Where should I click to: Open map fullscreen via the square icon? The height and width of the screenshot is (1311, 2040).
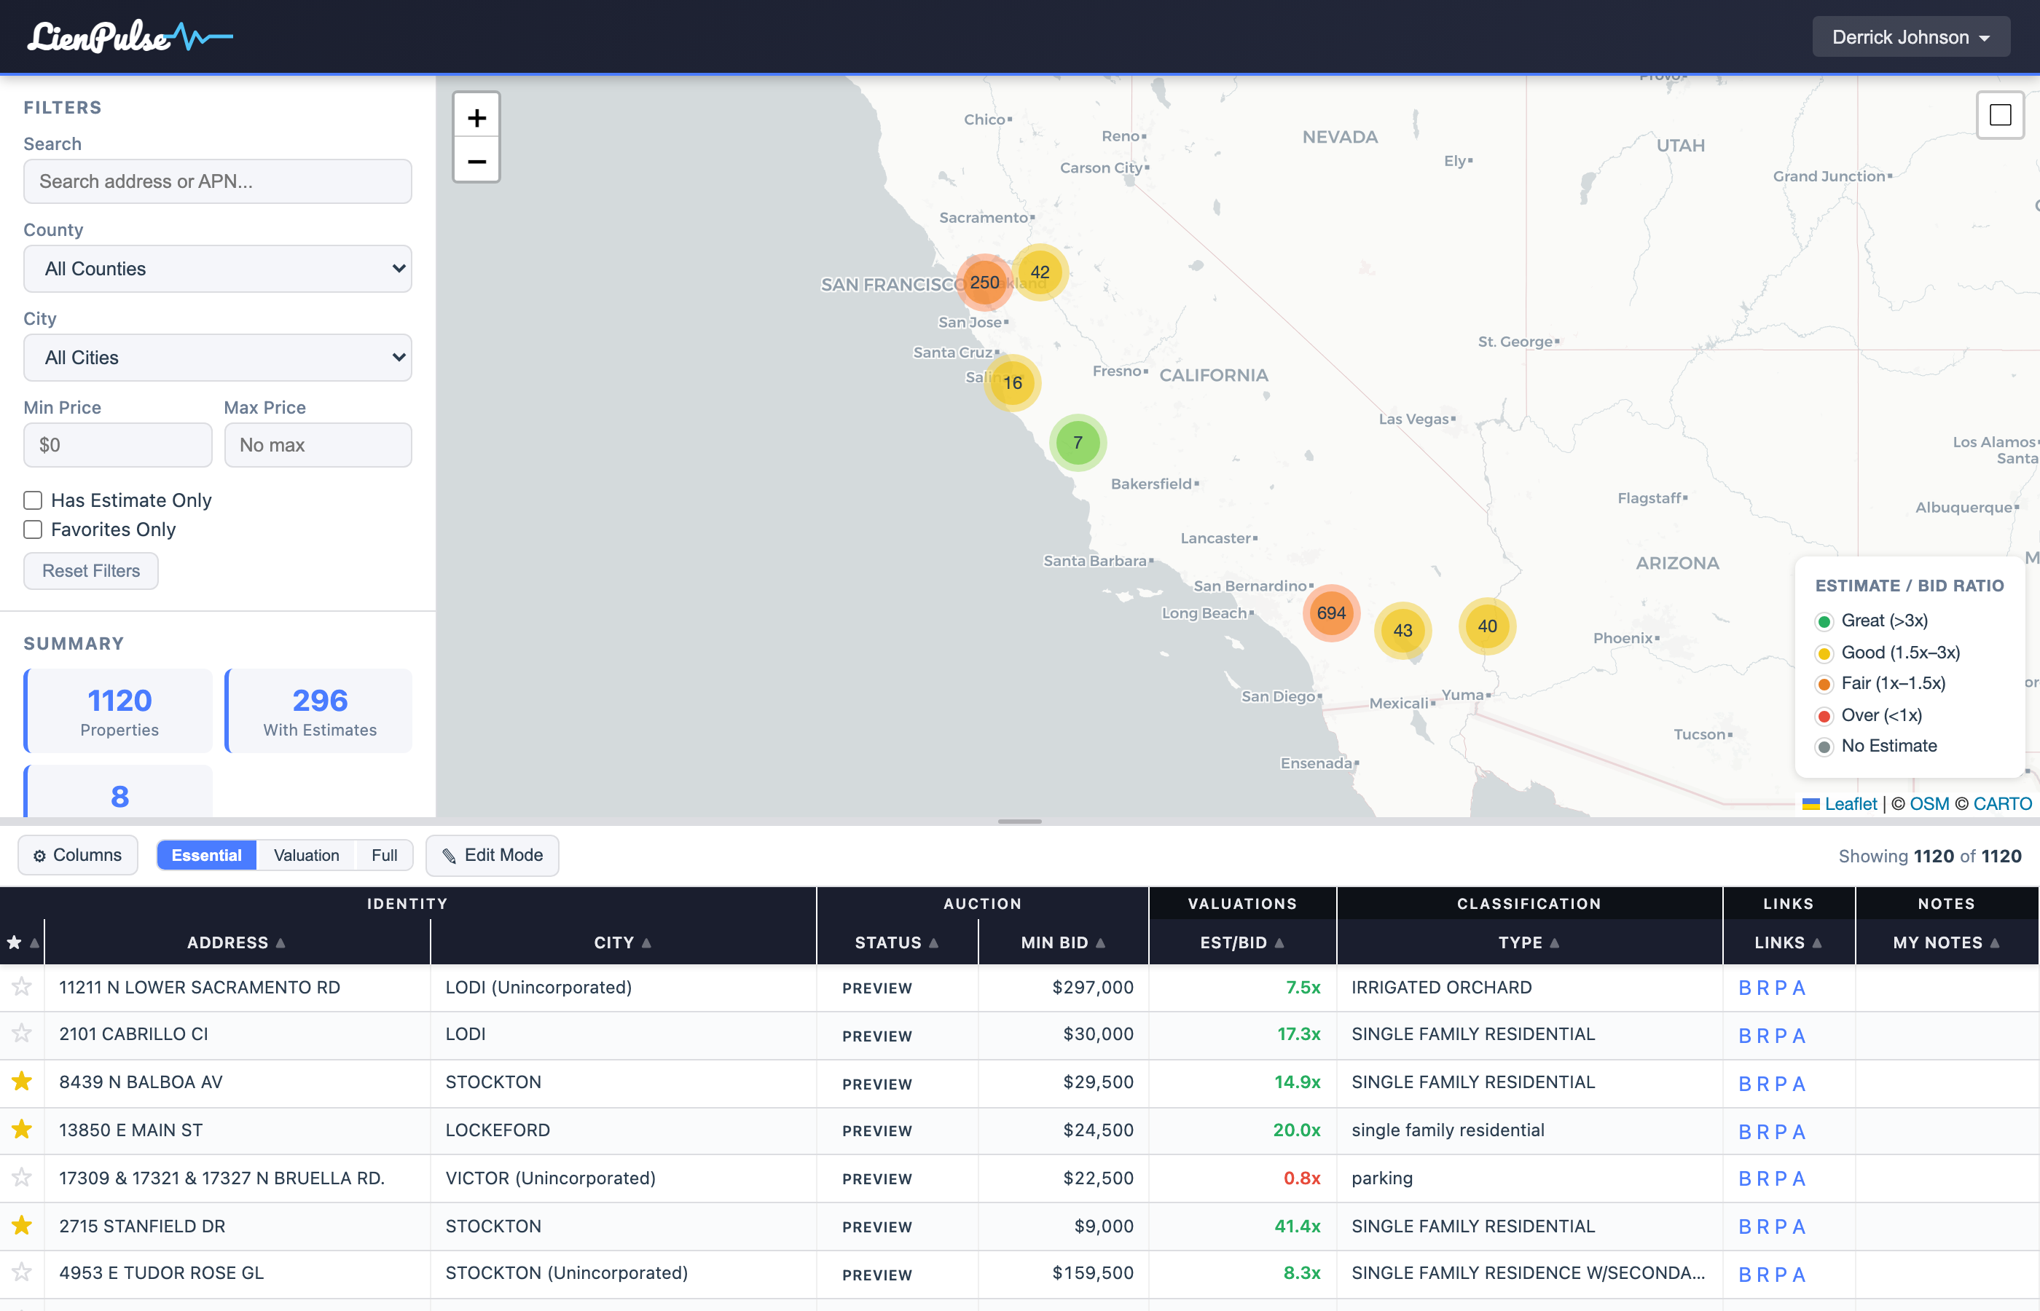point(2000,115)
